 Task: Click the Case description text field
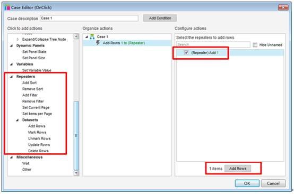coord(89,18)
